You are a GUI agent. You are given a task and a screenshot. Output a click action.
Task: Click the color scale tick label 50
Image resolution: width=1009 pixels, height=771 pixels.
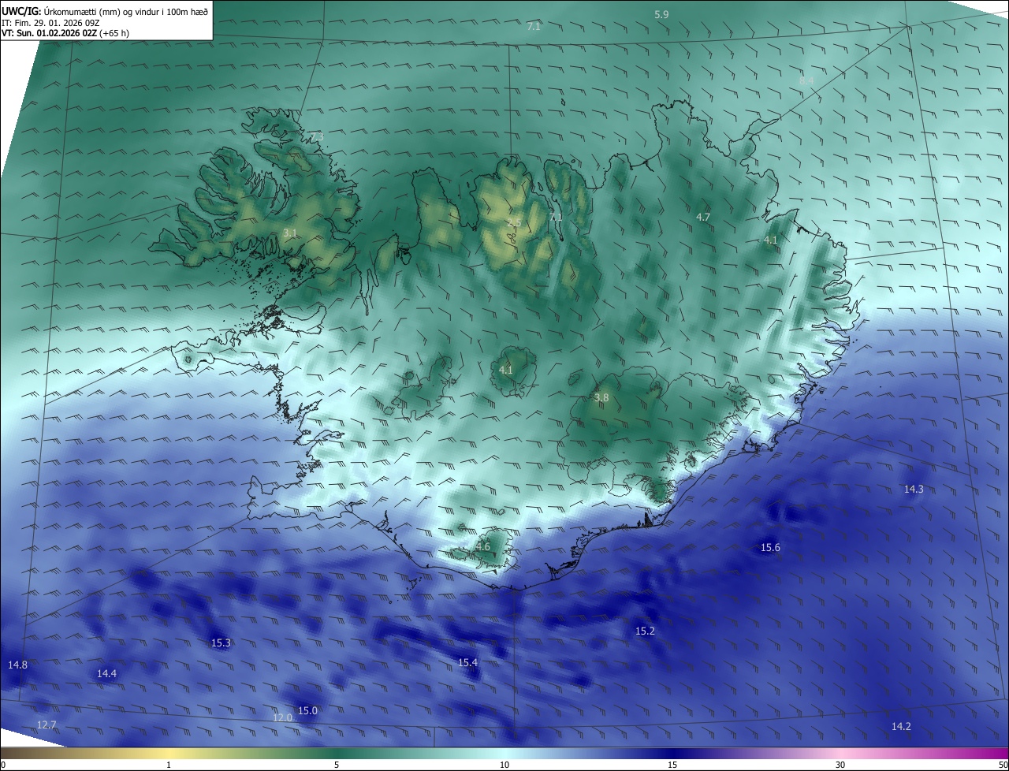click(x=1002, y=765)
